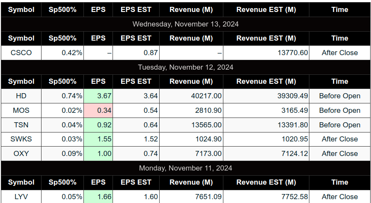This screenshot has height=203, width=371.
Task: Click the Monday, November 11, 2024 date row
Action: click(x=186, y=168)
